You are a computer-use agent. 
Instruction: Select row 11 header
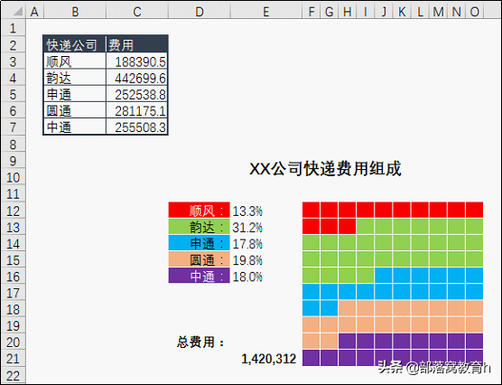coord(14,193)
